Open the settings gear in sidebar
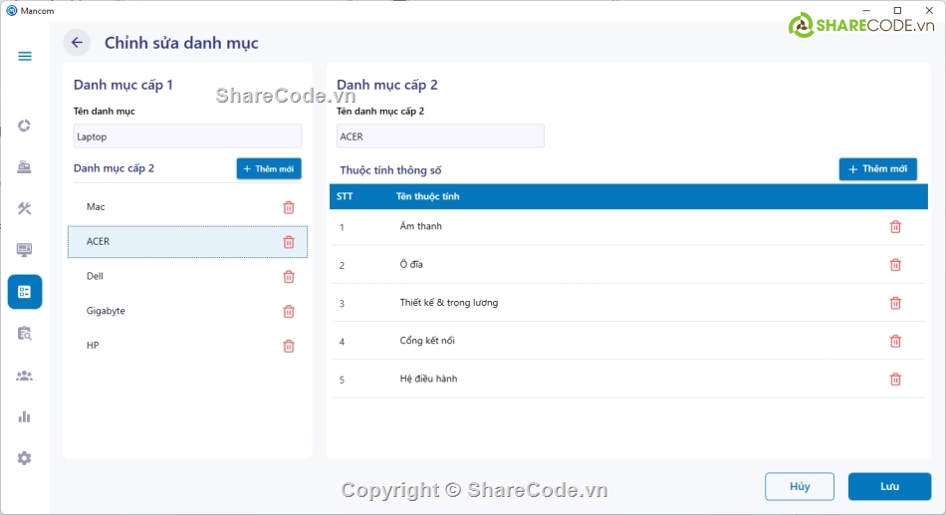946x515 pixels. tap(25, 458)
